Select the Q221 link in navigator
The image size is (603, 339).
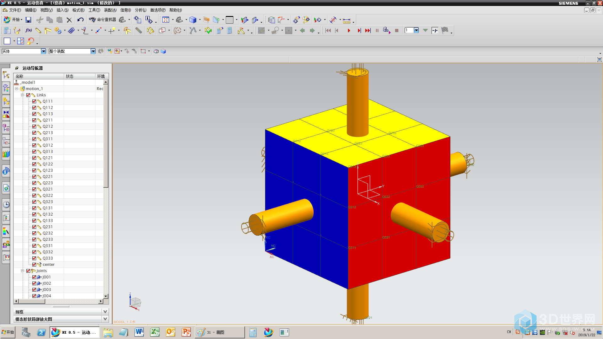[48, 177]
